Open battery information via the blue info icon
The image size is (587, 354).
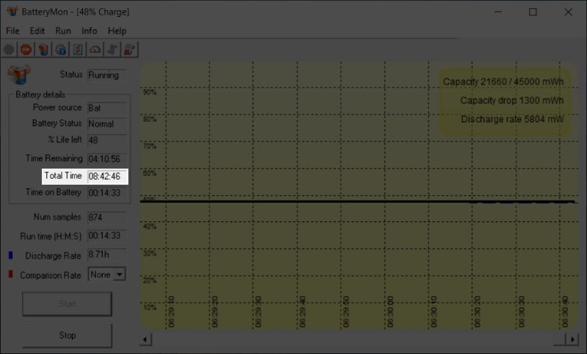click(61, 50)
